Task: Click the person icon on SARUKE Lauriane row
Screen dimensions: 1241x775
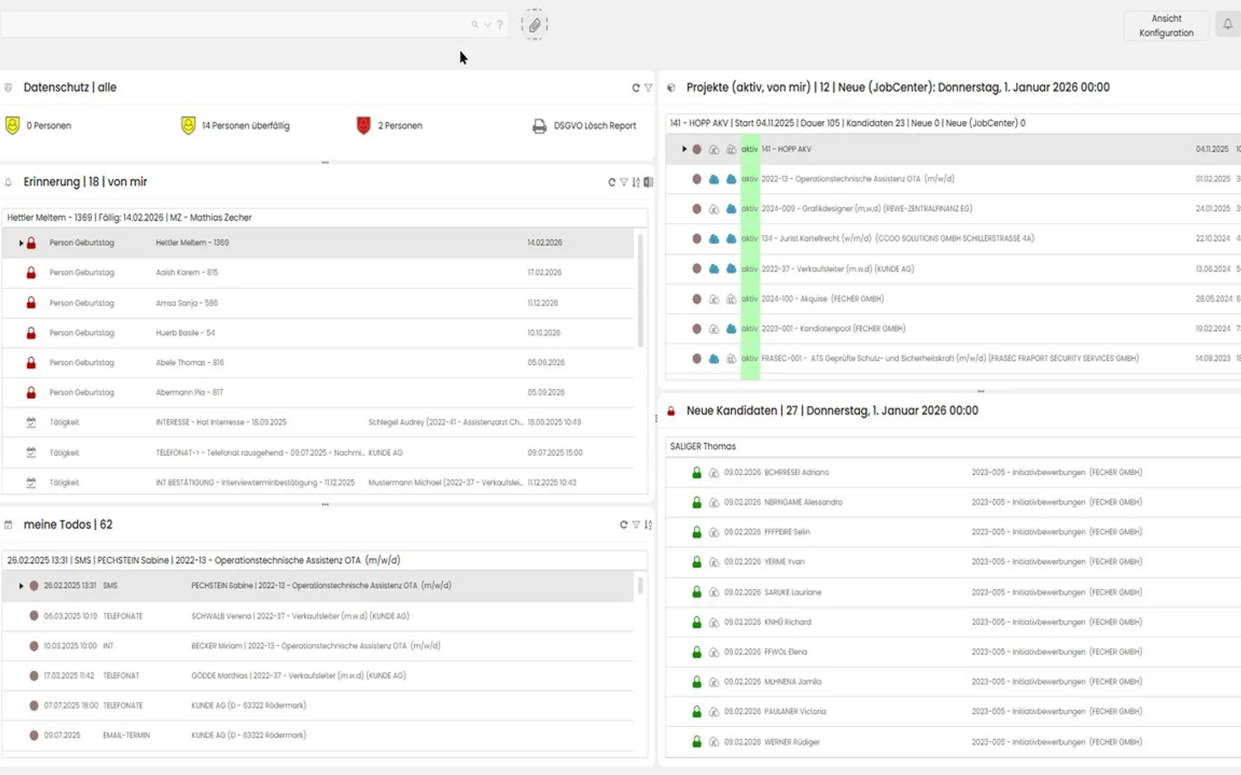Action: coord(714,592)
